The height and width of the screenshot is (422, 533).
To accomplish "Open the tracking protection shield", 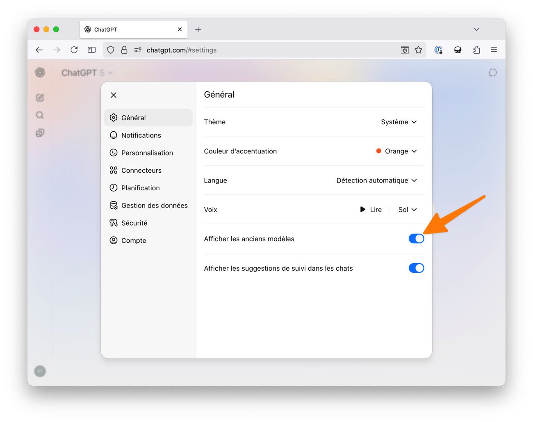I will tap(111, 50).
